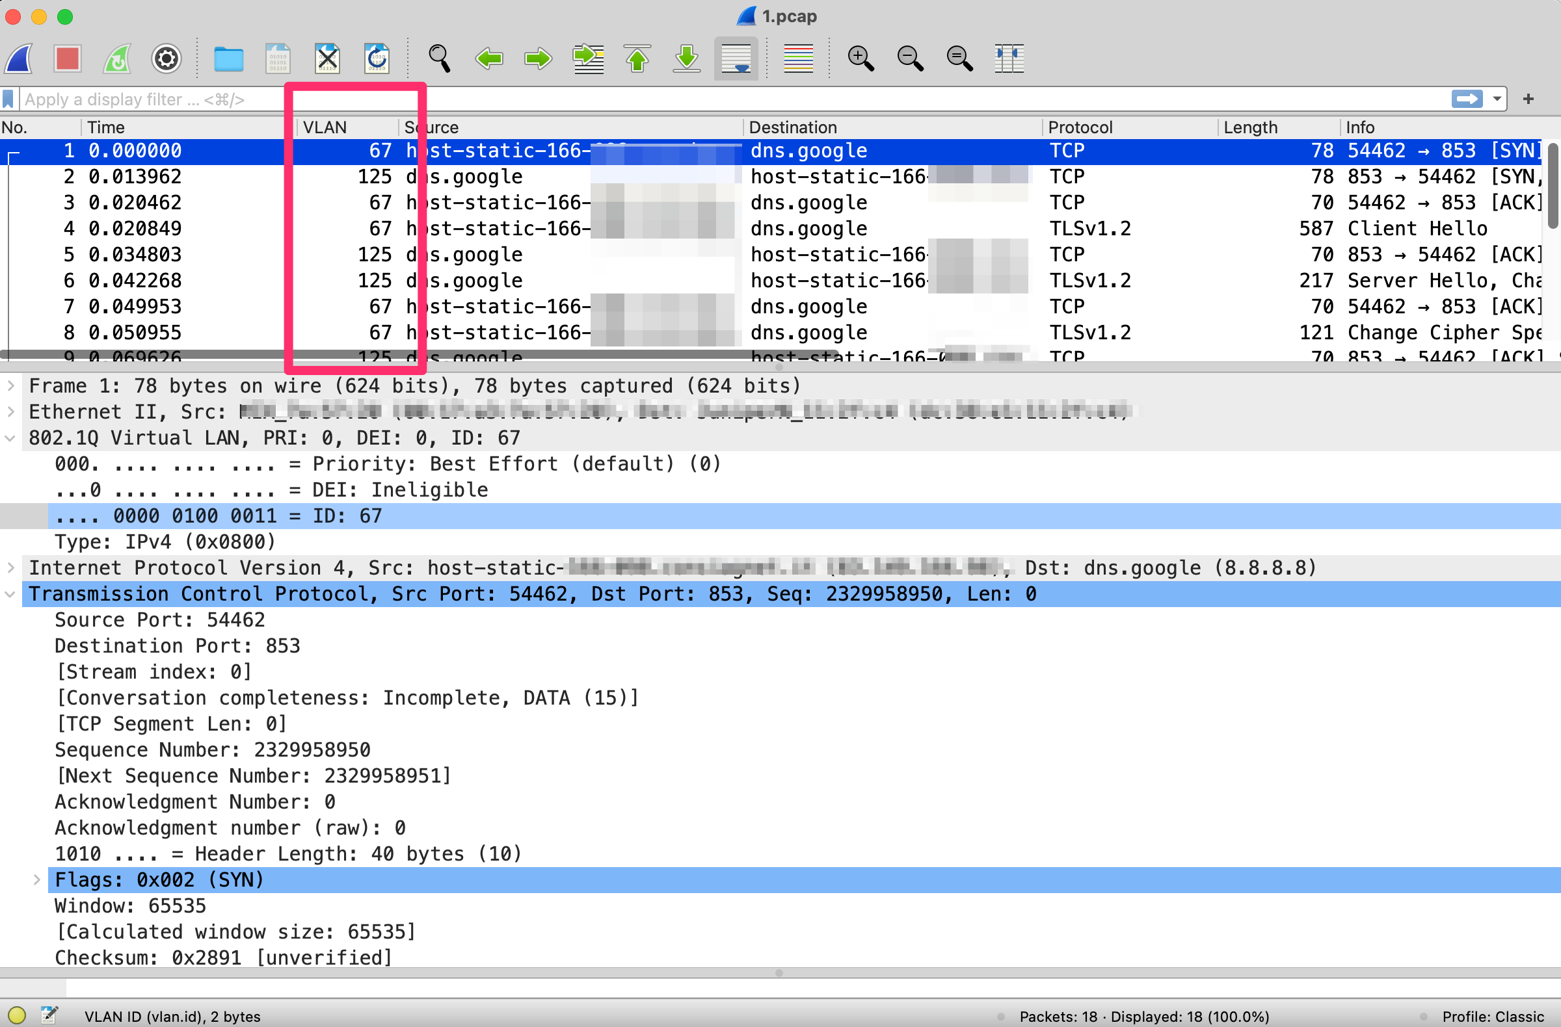The image size is (1561, 1027).
Task: Stop the running capture red square
Action: [68, 59]
